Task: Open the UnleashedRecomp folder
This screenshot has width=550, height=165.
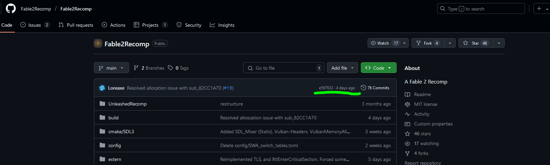Action: click(x=127, y=104)
